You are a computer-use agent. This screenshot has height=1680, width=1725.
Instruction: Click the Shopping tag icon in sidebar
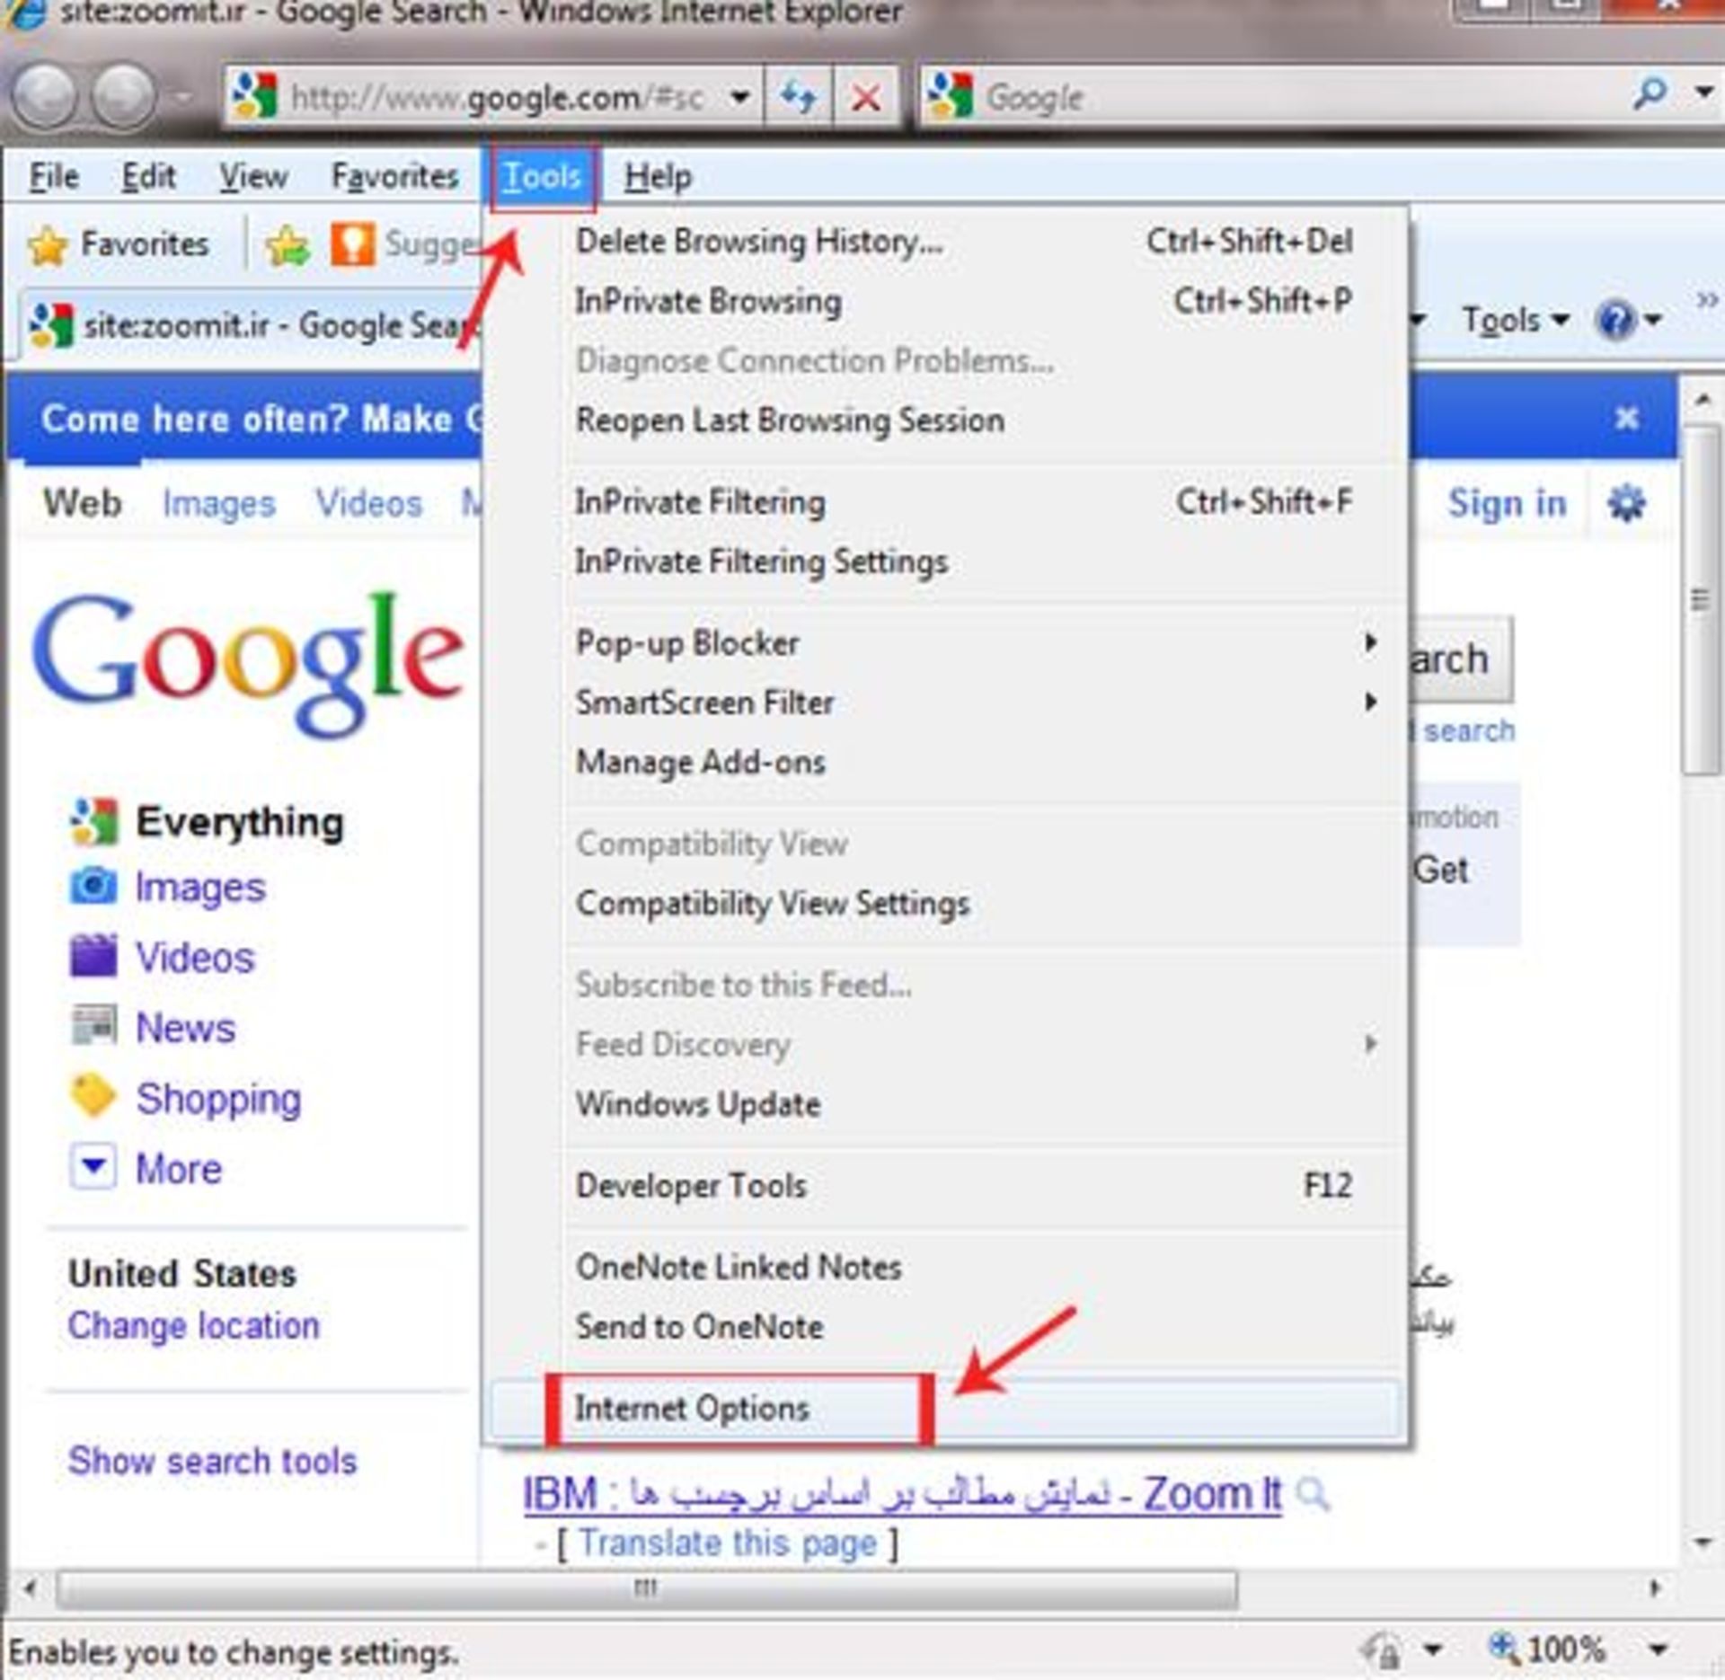[x=93, y=1095]
